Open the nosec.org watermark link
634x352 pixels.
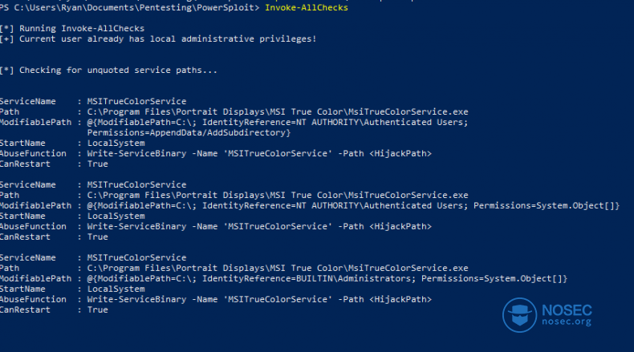coord(567,322)
